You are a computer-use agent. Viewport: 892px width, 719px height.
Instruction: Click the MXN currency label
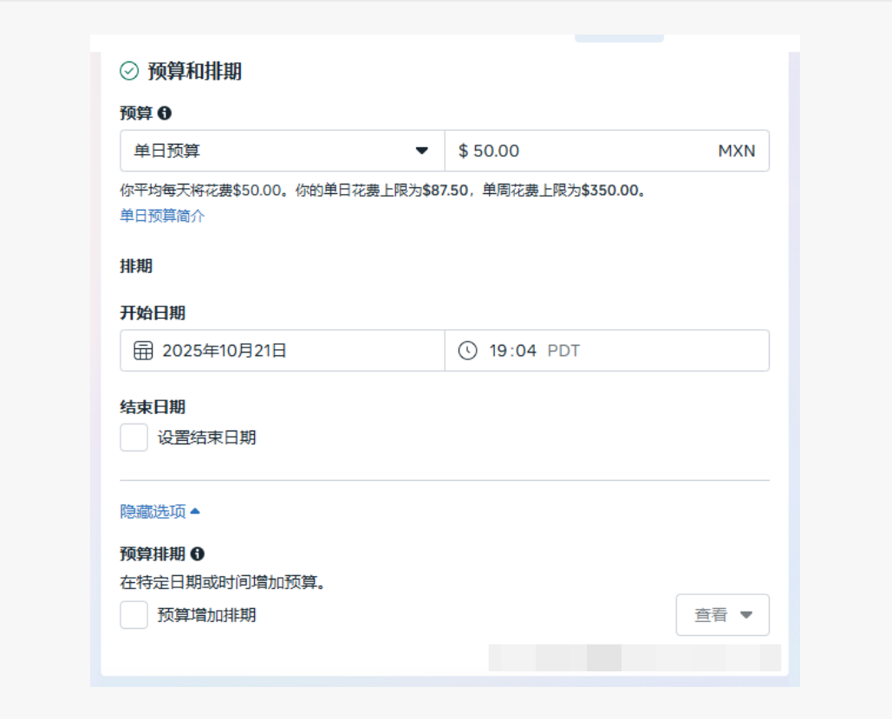[736, 151]
